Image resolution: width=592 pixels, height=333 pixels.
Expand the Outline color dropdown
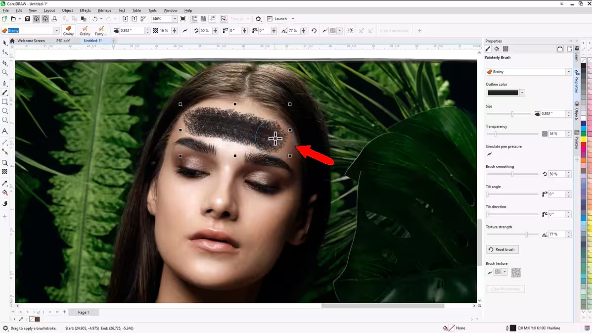click(522, 93)
